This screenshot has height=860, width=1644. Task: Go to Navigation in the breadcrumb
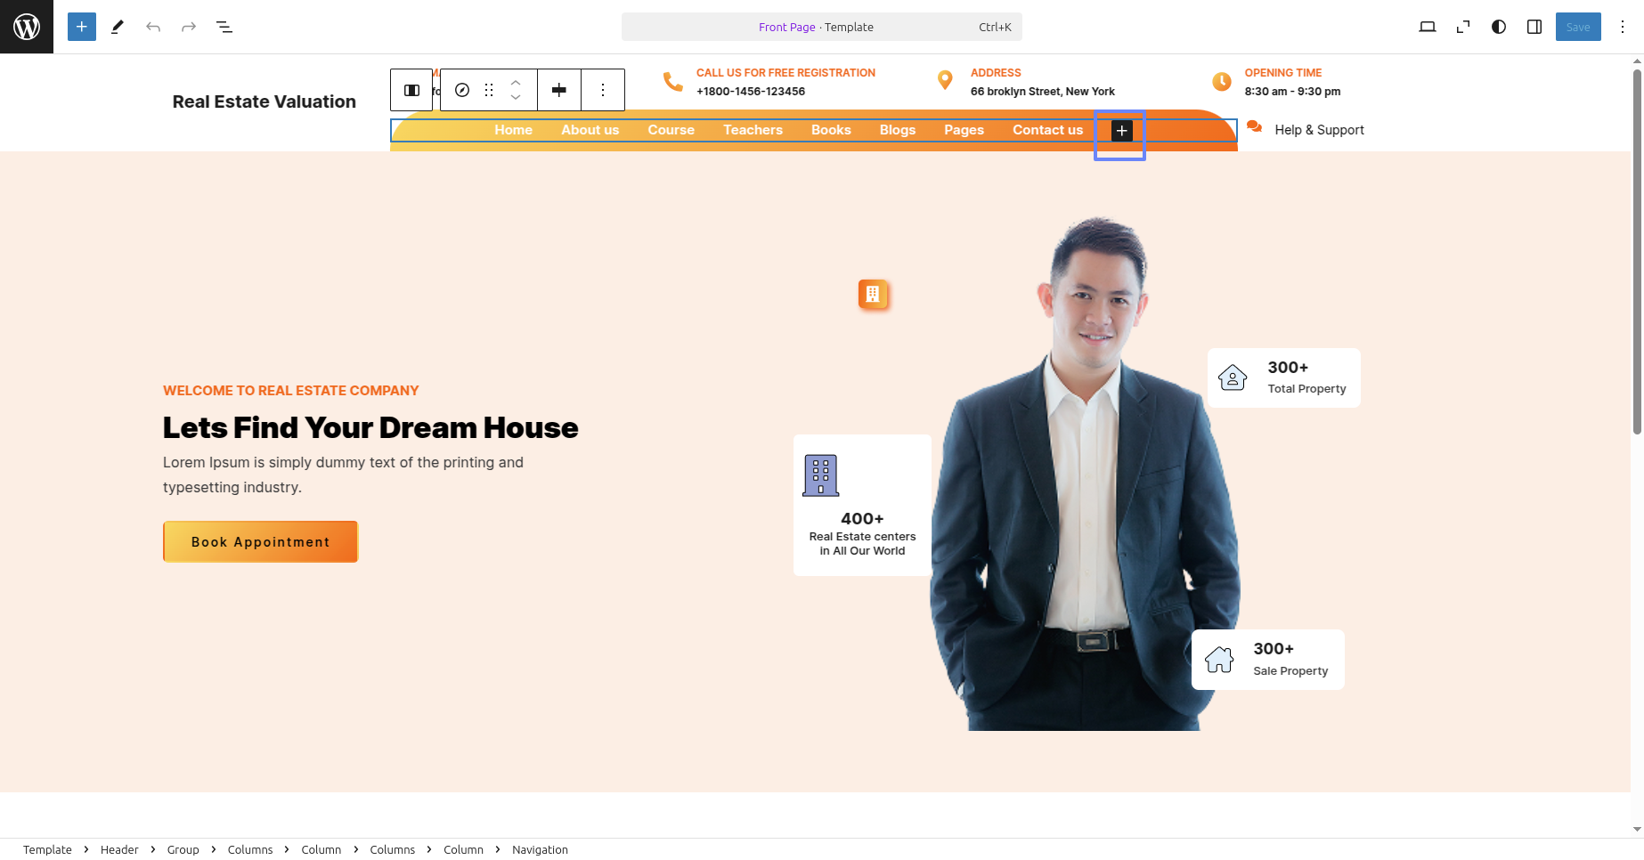click(x=540, y=849)
